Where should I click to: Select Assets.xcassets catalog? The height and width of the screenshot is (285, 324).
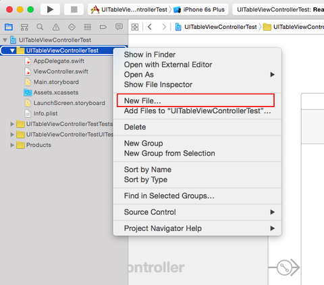[56, 92]
